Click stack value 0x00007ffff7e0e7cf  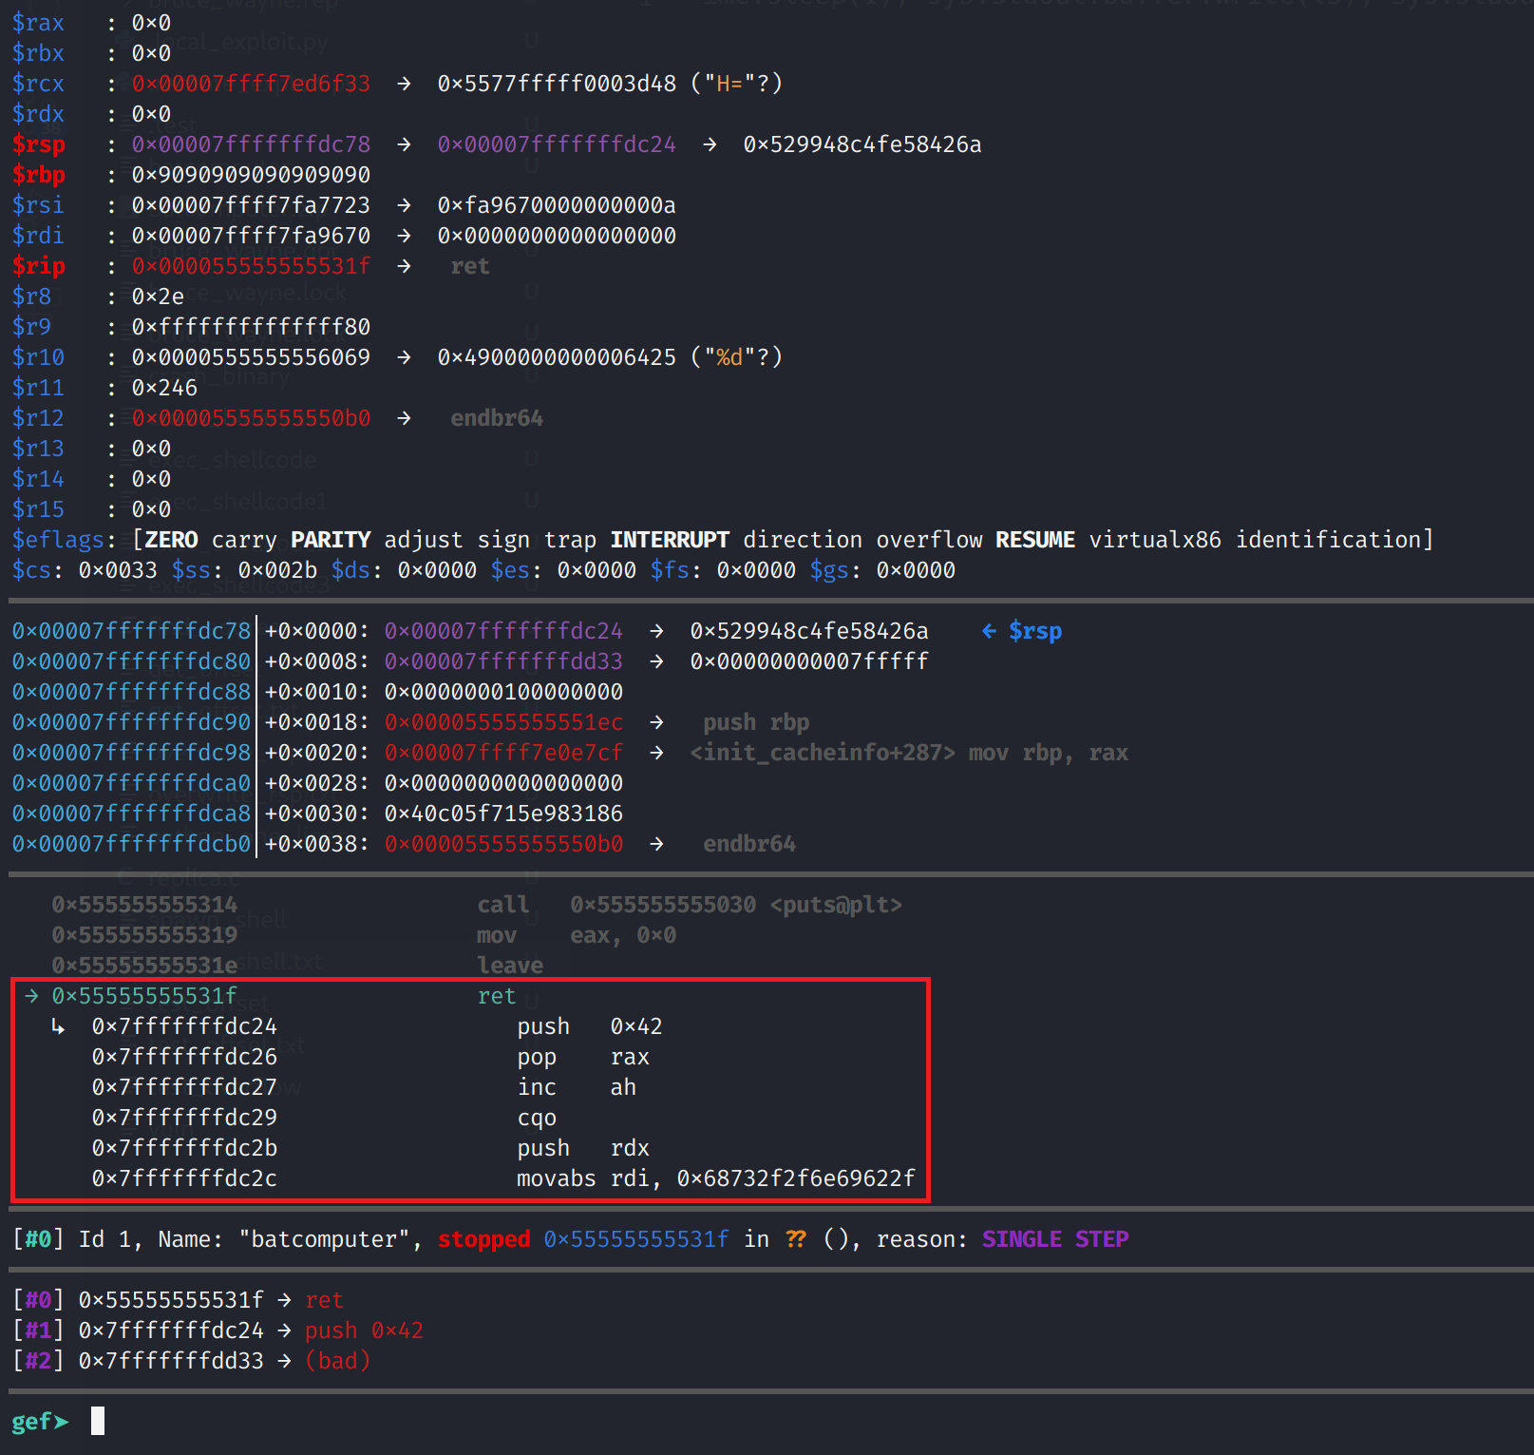[503, 753]
